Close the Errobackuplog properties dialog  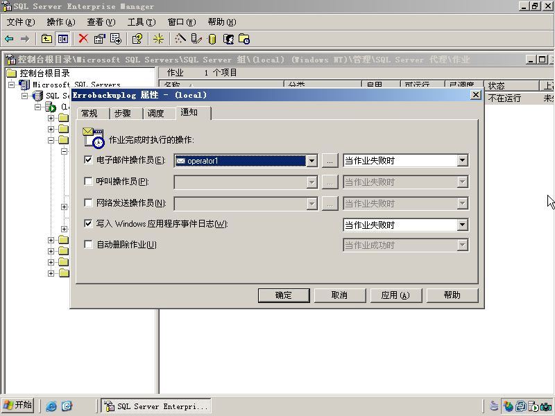(x=476, y=95)
